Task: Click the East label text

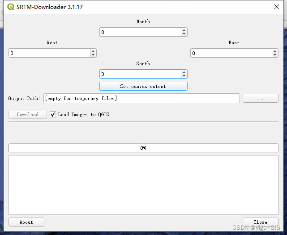Action: (234, 42)
